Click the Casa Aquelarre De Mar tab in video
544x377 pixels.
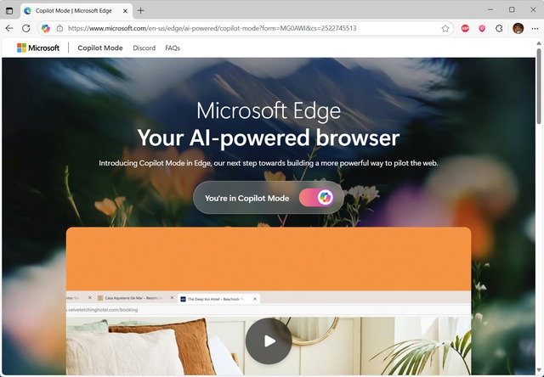(136, 298)
